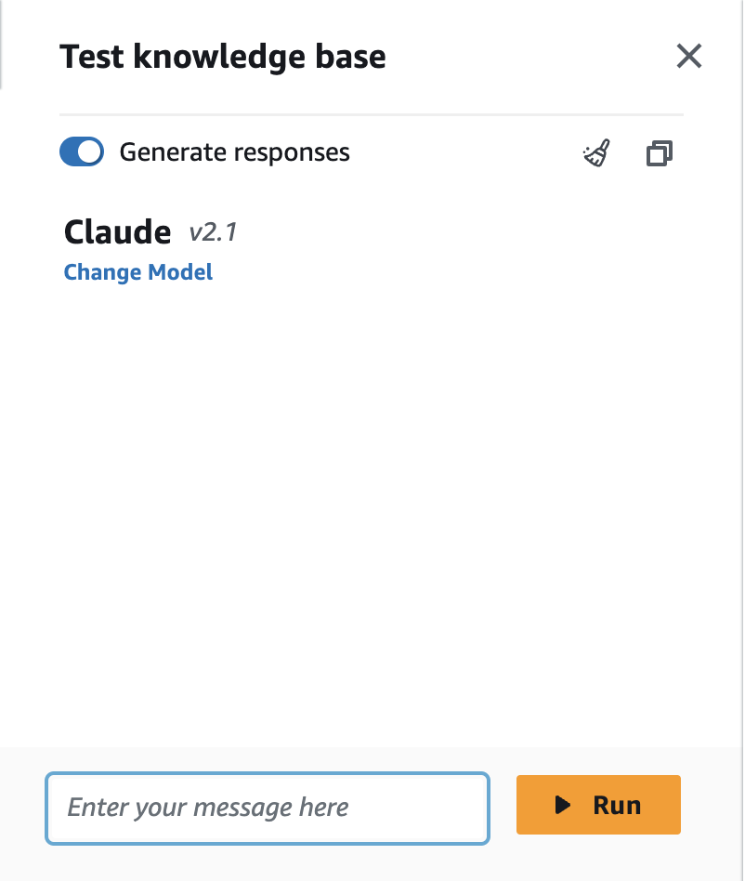This screenshot has width=745, height=881.
Task: Open the Change Model link
Action: [x=138, y=272]
